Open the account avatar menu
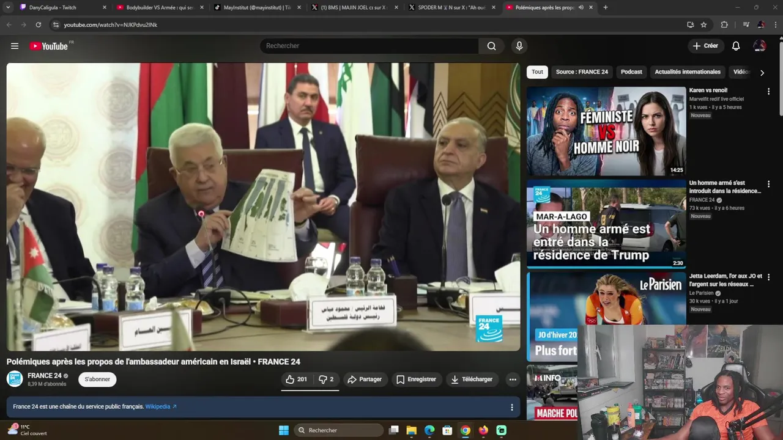 coord(760,46)
